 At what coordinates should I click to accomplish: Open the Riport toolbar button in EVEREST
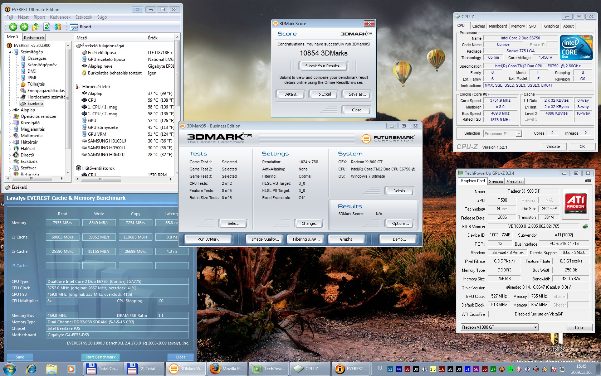81,27
